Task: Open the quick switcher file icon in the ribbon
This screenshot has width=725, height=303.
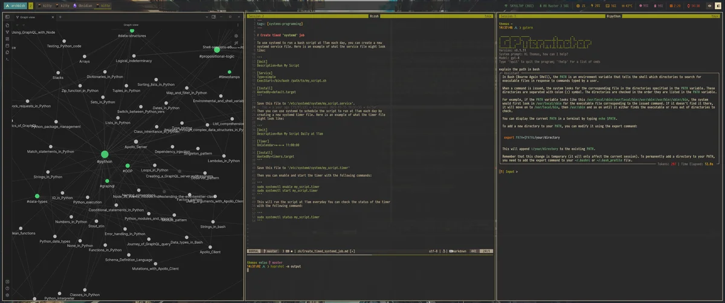Action: [x=7, y=26]
